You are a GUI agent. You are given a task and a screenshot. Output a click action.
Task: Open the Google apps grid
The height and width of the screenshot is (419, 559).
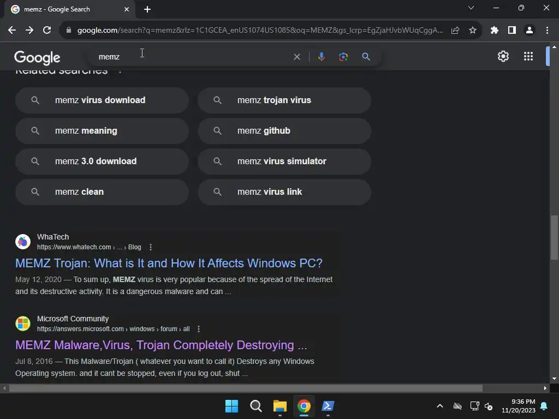[x=528, y=56]
